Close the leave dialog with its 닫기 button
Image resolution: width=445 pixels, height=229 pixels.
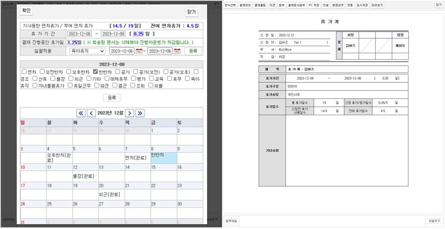192,12
